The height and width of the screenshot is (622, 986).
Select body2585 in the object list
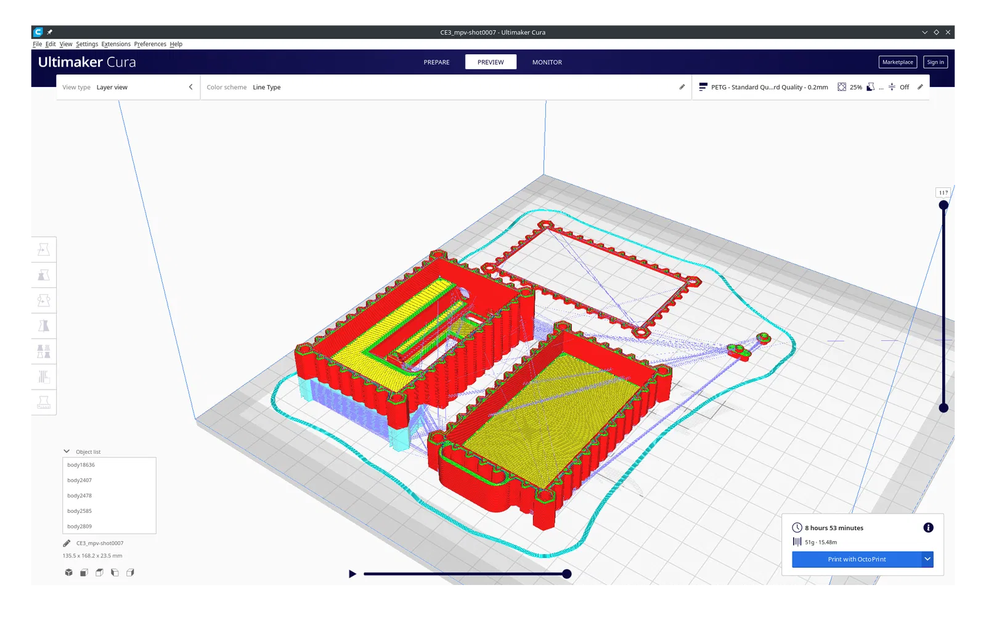pos(109,511)
